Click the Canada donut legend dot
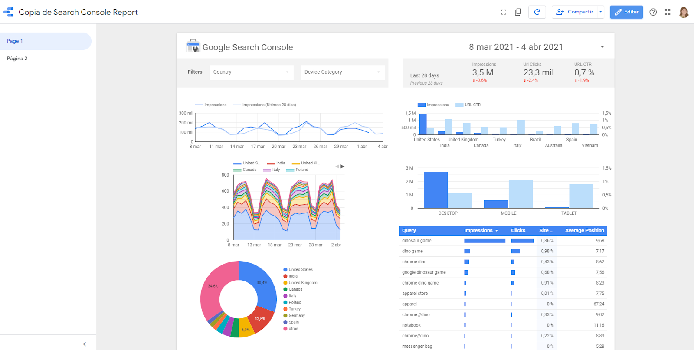The width and height of the screenshot is (694, 350). click(x=285, y=289)
